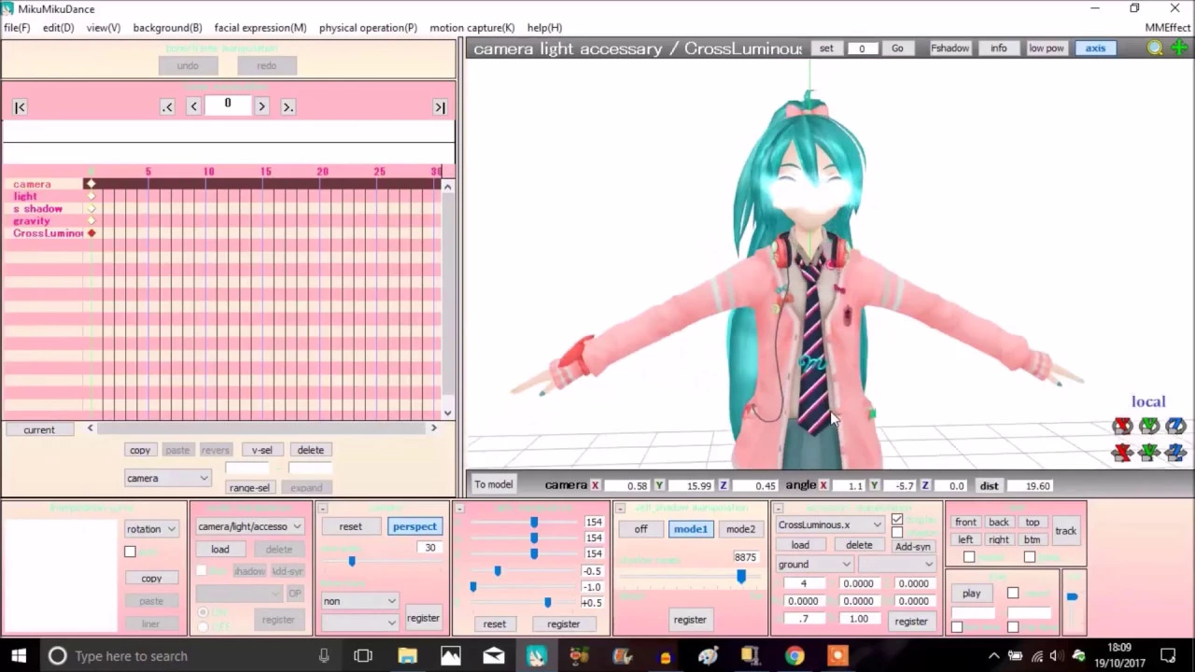Jump to next keyframe (>.) button
The image size is (1195, 672).
[288, 107]
